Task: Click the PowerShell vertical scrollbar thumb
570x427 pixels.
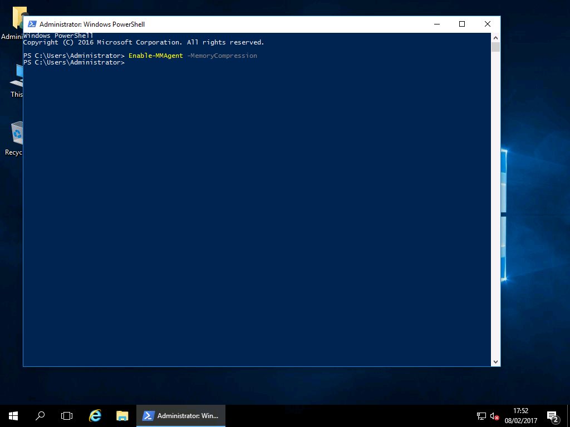Action: (x=495, y=47)
